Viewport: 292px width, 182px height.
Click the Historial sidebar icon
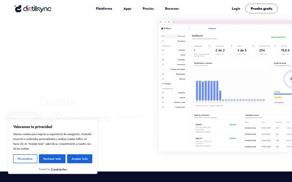point(163,79)
